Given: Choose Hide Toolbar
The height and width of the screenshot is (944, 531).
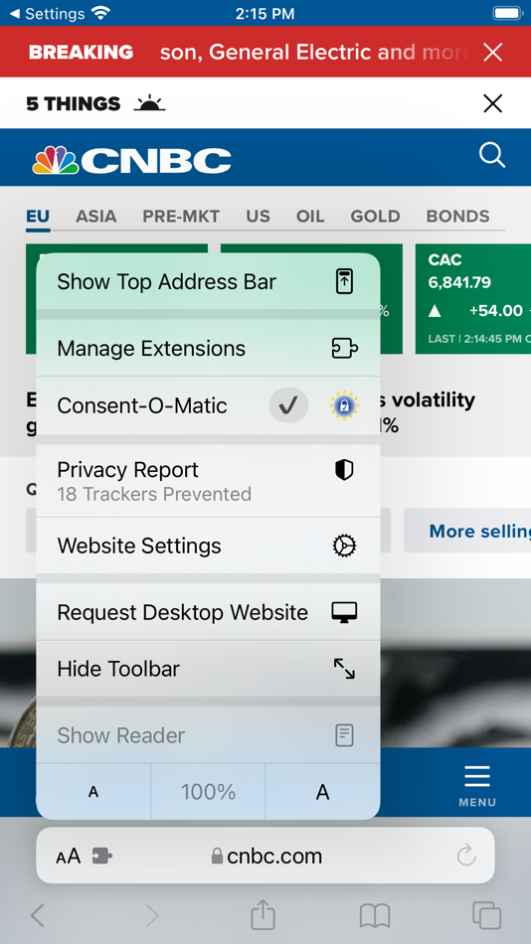Looking at the screenshot, I should click(x=208, y=669).
